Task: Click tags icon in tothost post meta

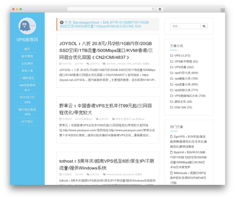Action: point(104,175)
